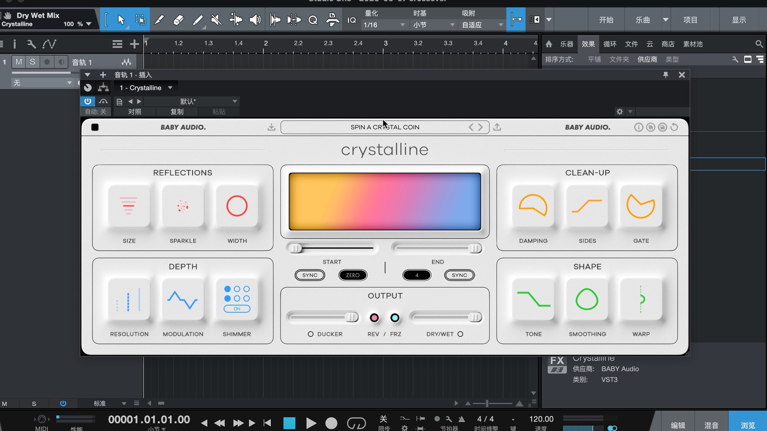Open the 自适应 snap dropdown
Screen dimensions: 767x431
click(482, 25)
